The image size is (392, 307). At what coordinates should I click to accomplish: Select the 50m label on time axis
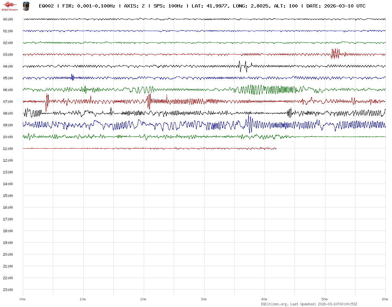point(325,299)
